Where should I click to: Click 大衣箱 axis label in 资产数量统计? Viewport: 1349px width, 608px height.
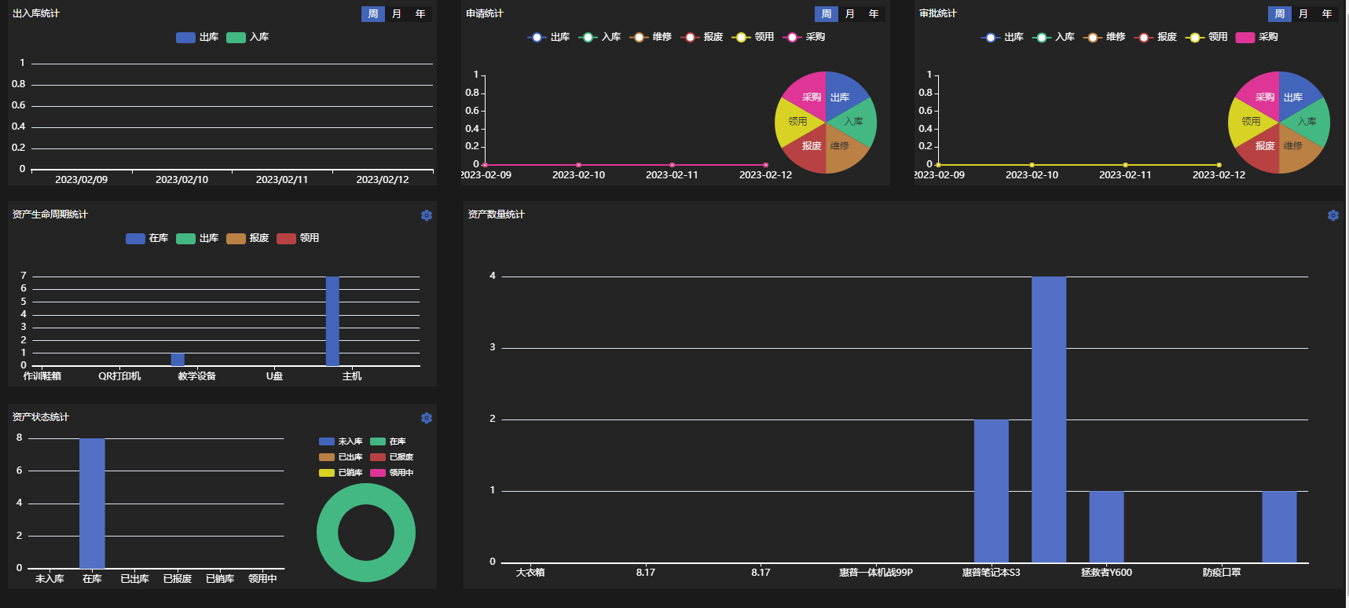point(530,573)
